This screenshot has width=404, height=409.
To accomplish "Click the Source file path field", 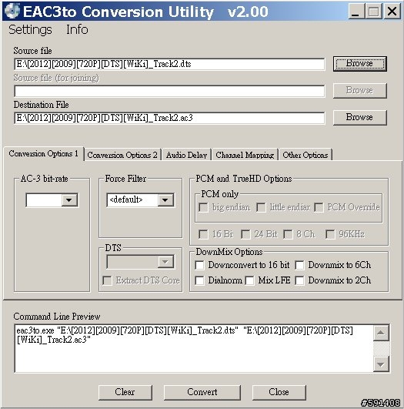I will point(169,64).
